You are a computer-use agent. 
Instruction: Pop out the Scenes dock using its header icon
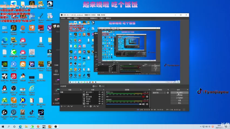[x=81, y=90]
